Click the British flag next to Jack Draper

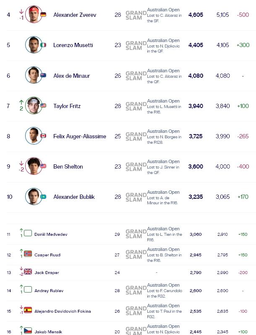pyautogui.click(x=28, y=272)
